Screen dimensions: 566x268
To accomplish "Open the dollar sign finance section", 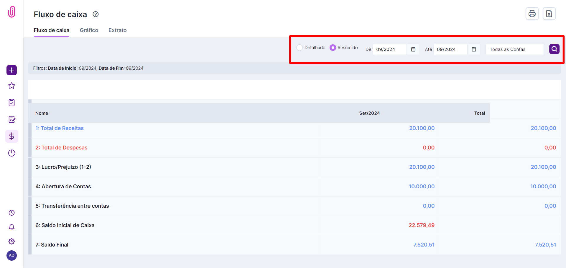I will [12, 136].
